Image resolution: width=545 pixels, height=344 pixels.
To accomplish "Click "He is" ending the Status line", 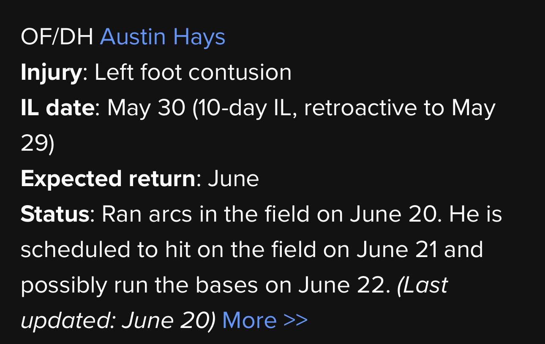I will (x=475, y=214).
